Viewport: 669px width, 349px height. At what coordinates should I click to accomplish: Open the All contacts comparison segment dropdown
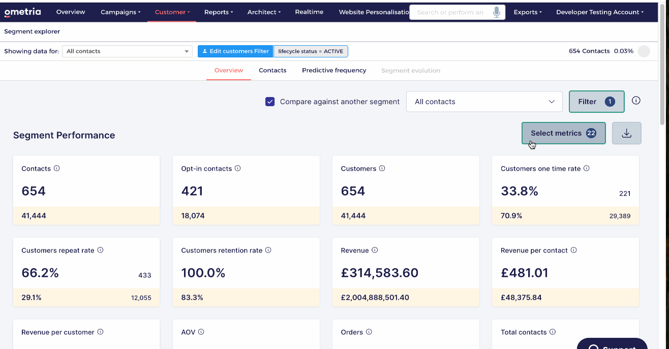[x=484, y=102]
